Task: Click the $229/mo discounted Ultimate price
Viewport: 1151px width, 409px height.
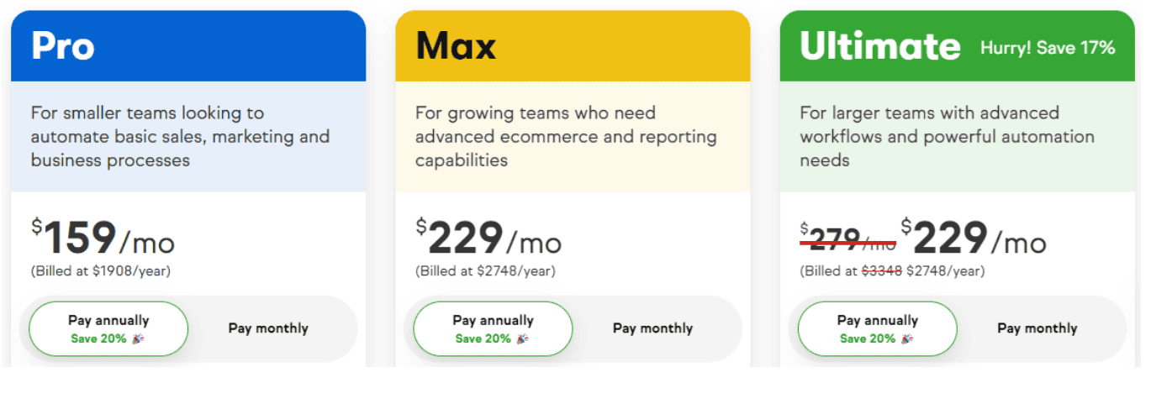Action: 974,239
